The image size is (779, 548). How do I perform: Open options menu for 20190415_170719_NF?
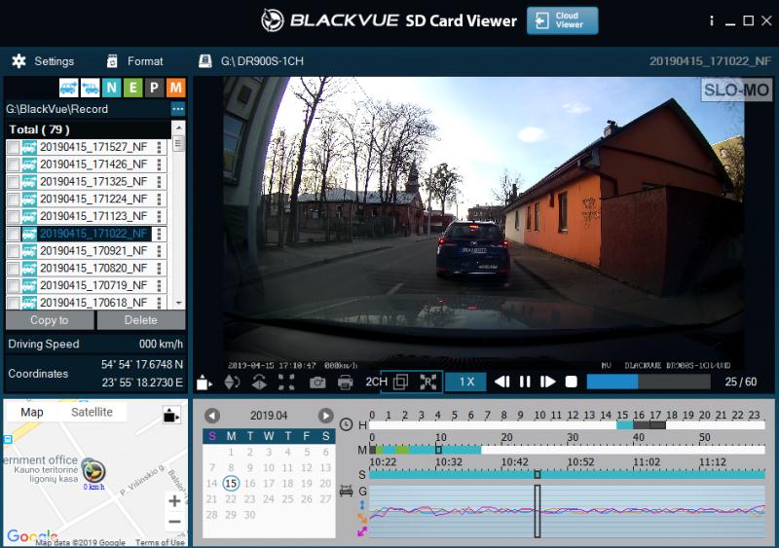point(159,285)
